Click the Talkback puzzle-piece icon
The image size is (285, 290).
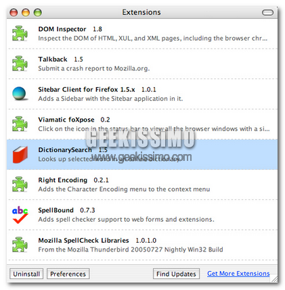(20, 64)
